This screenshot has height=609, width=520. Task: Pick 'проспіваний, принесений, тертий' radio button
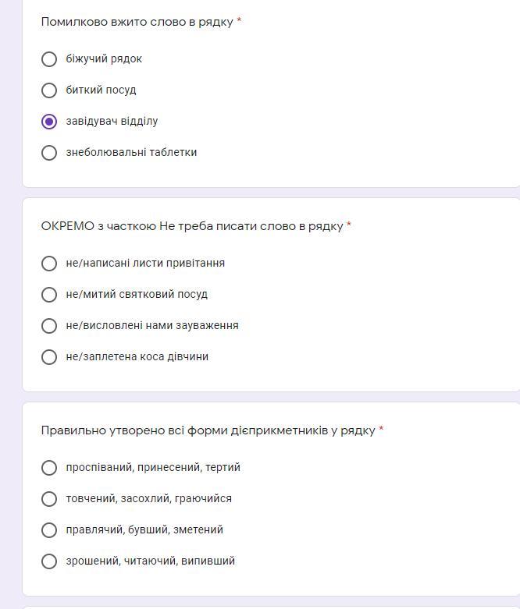[x=49, y=468]
